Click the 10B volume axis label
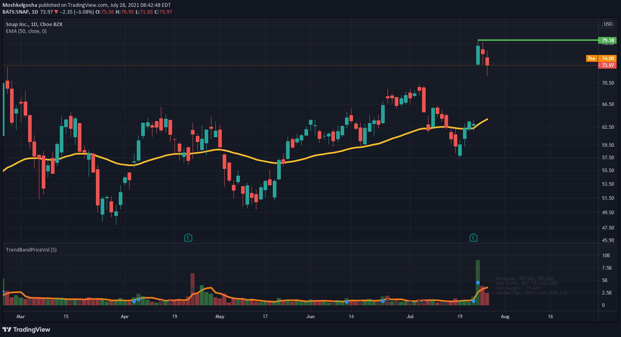621x337 pixels. click(x=606, y=256)
